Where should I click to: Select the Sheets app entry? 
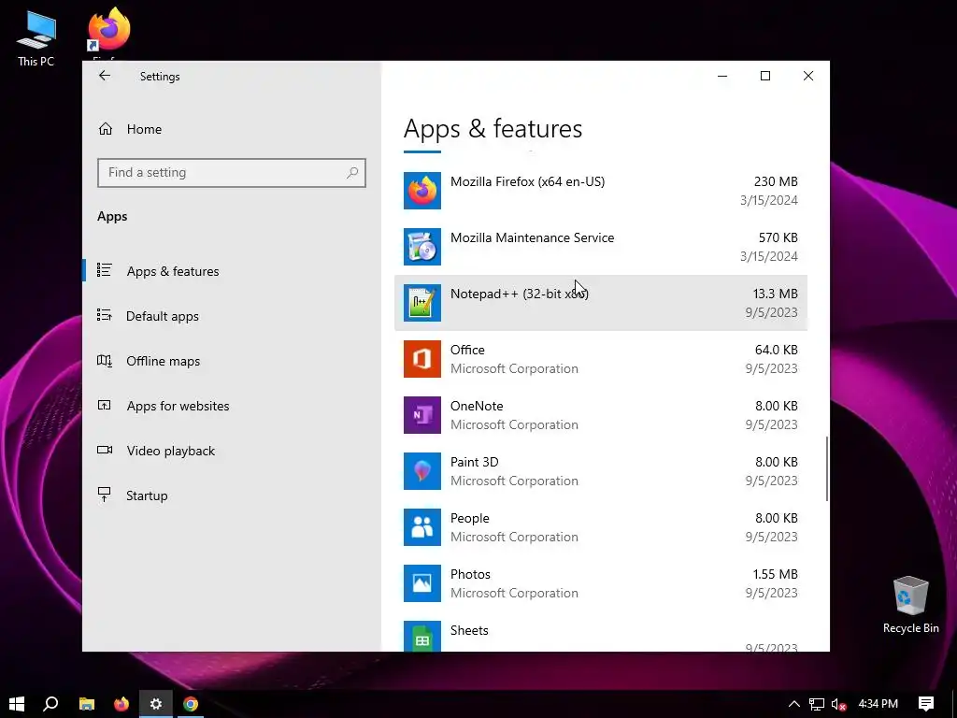(601, 633)
